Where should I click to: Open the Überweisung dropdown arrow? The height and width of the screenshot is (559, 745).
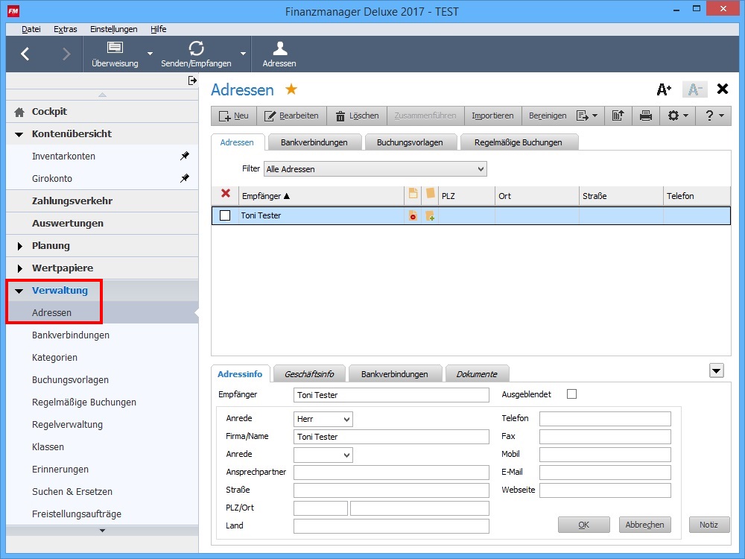point(150,53)
